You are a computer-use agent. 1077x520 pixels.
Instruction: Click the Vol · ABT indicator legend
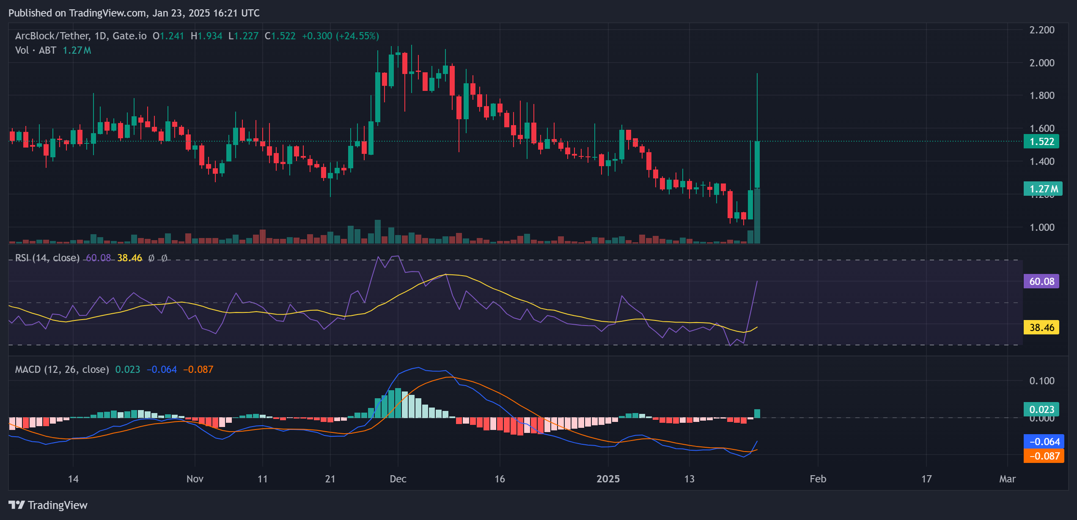[36, 50]
